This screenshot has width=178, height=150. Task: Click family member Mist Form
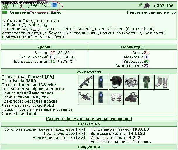(116, 29)
